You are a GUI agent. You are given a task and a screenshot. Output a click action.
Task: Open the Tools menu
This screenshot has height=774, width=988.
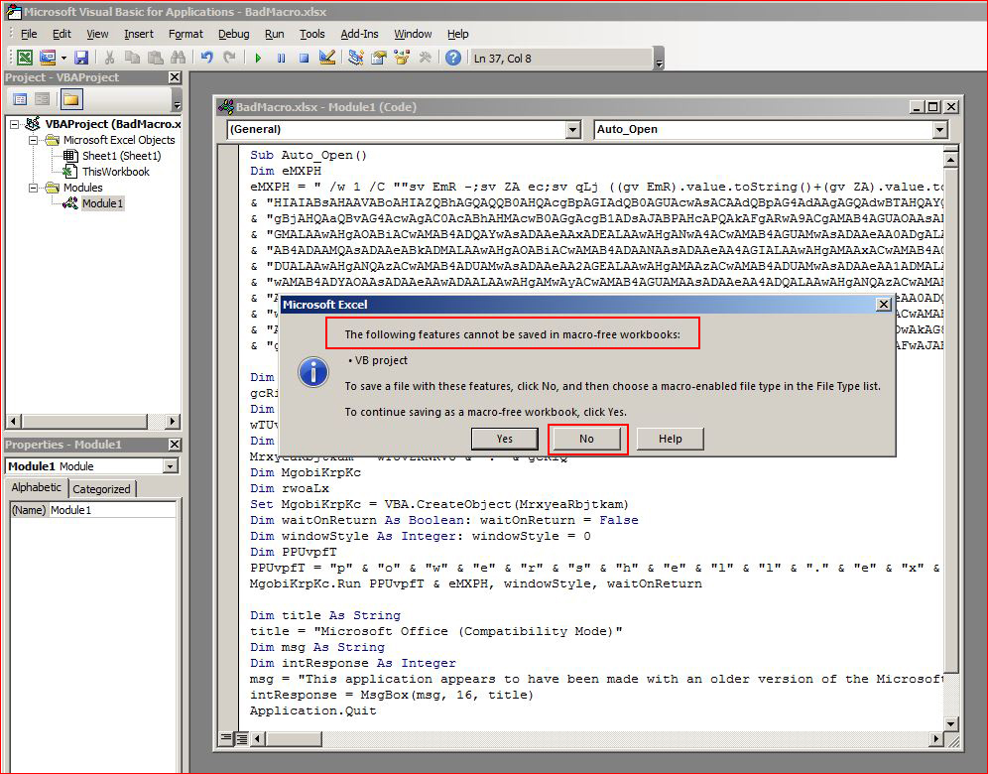tap(312, 34)
